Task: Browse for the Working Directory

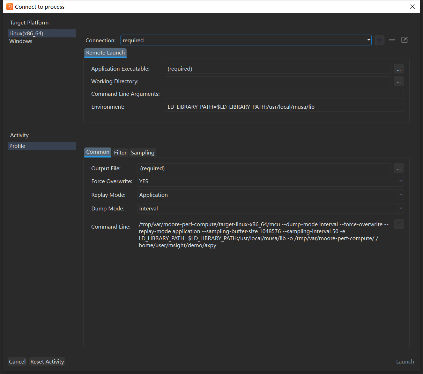Action: point(399,81)
